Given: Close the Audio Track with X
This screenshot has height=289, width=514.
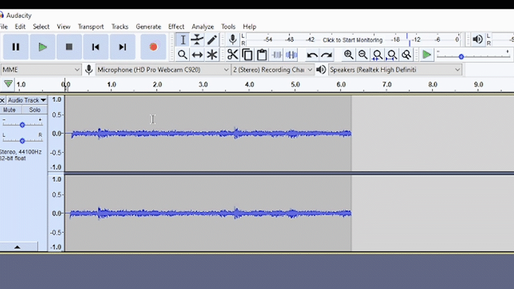Looking at the screenshot, I should [2, 100].
